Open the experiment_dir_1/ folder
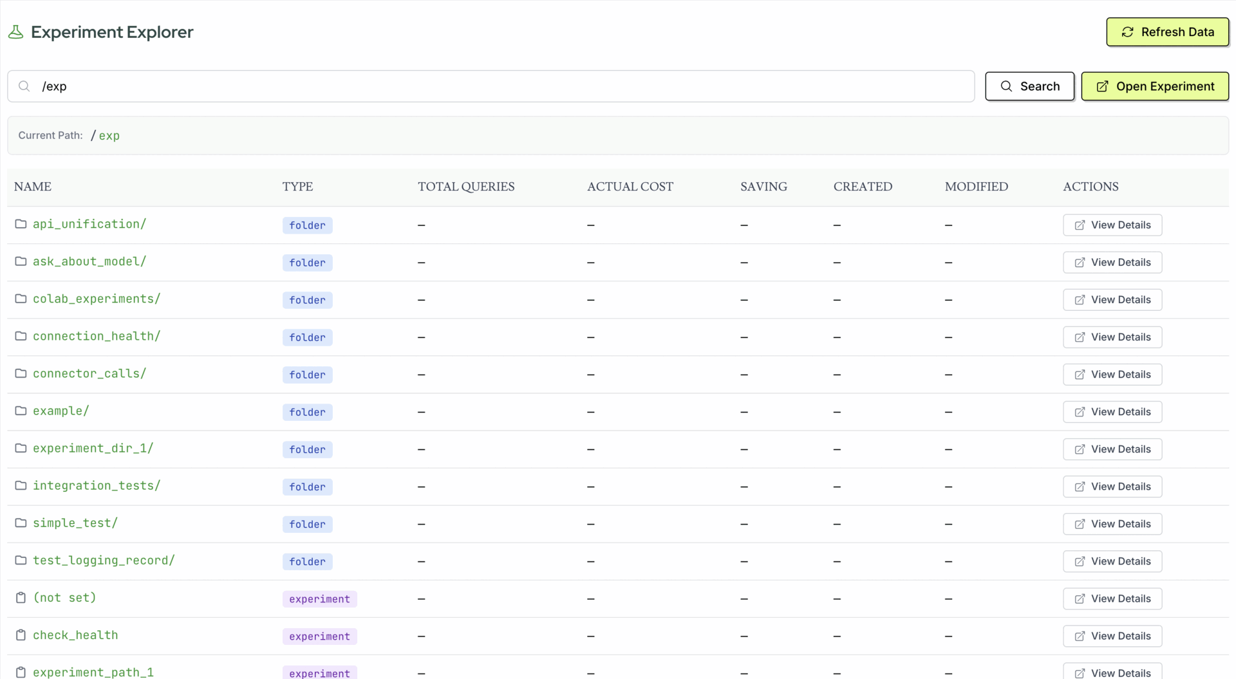Screen dimensions: 1236x679 [x=93, y=448]
